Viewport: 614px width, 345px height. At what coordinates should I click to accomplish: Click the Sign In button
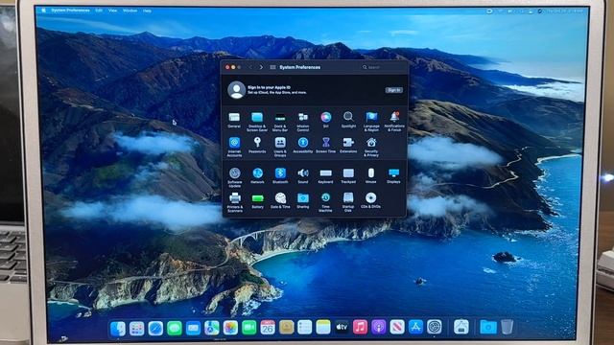[393, 90]
